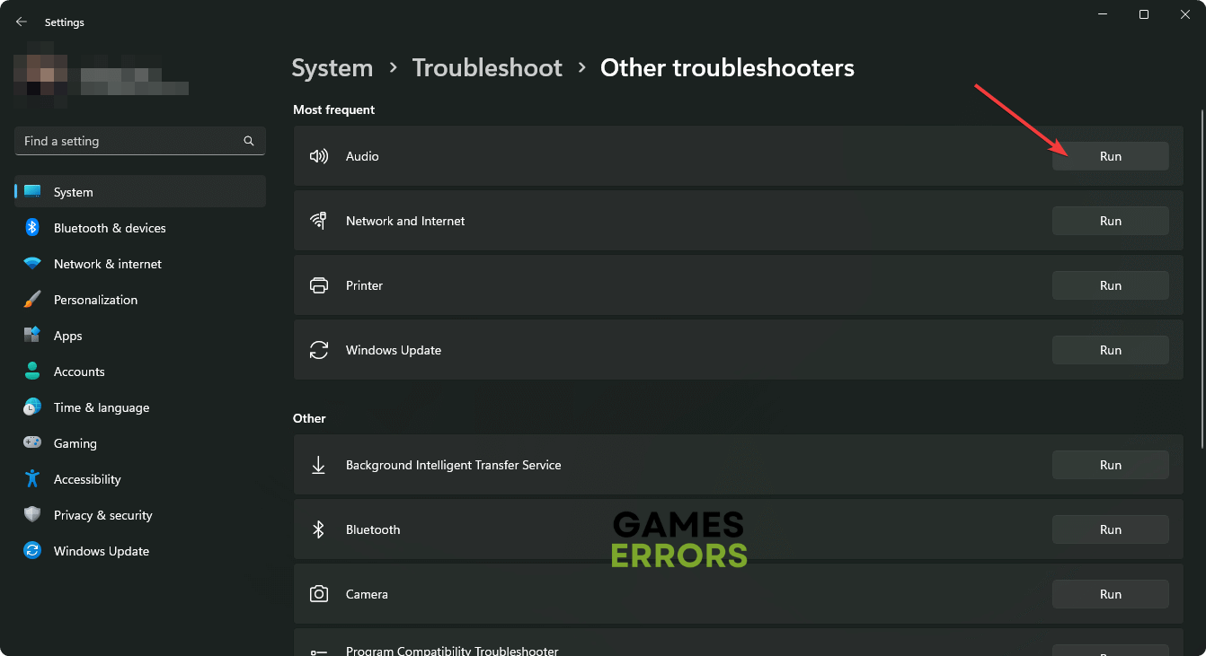This screenshot has width=1206, height=656.
Task: Navigate to Troubleshoot in breadcrumb
Action: 487,68
